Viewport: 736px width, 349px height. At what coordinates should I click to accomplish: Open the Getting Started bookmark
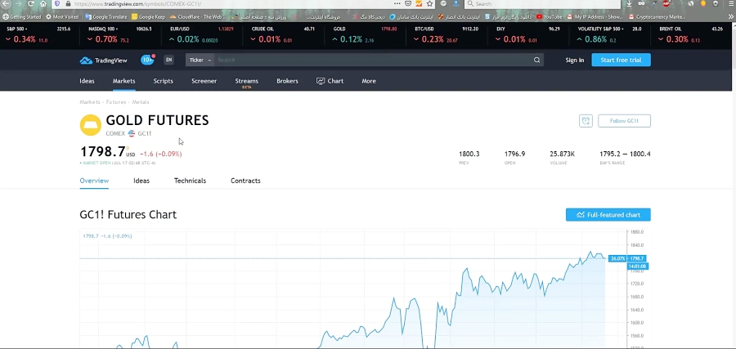(22, 17)
